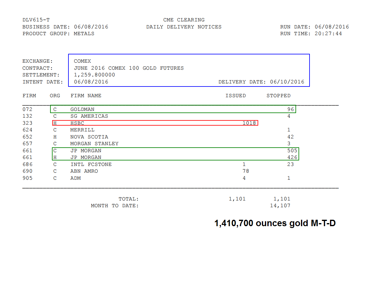Click the MERRILL firm name
Viewport: 385px width, 283px height.
click(x=82, y=130)
